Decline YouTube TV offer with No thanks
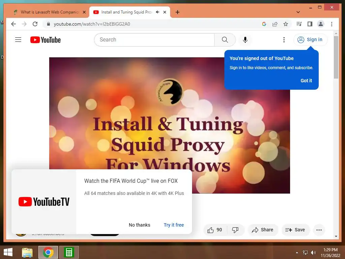This screenshot has height=259, width=345. point(139,225)
